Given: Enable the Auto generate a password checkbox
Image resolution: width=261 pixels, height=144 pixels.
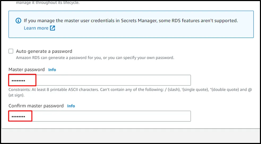Looking at the screenshot, I should coord(11,51).
